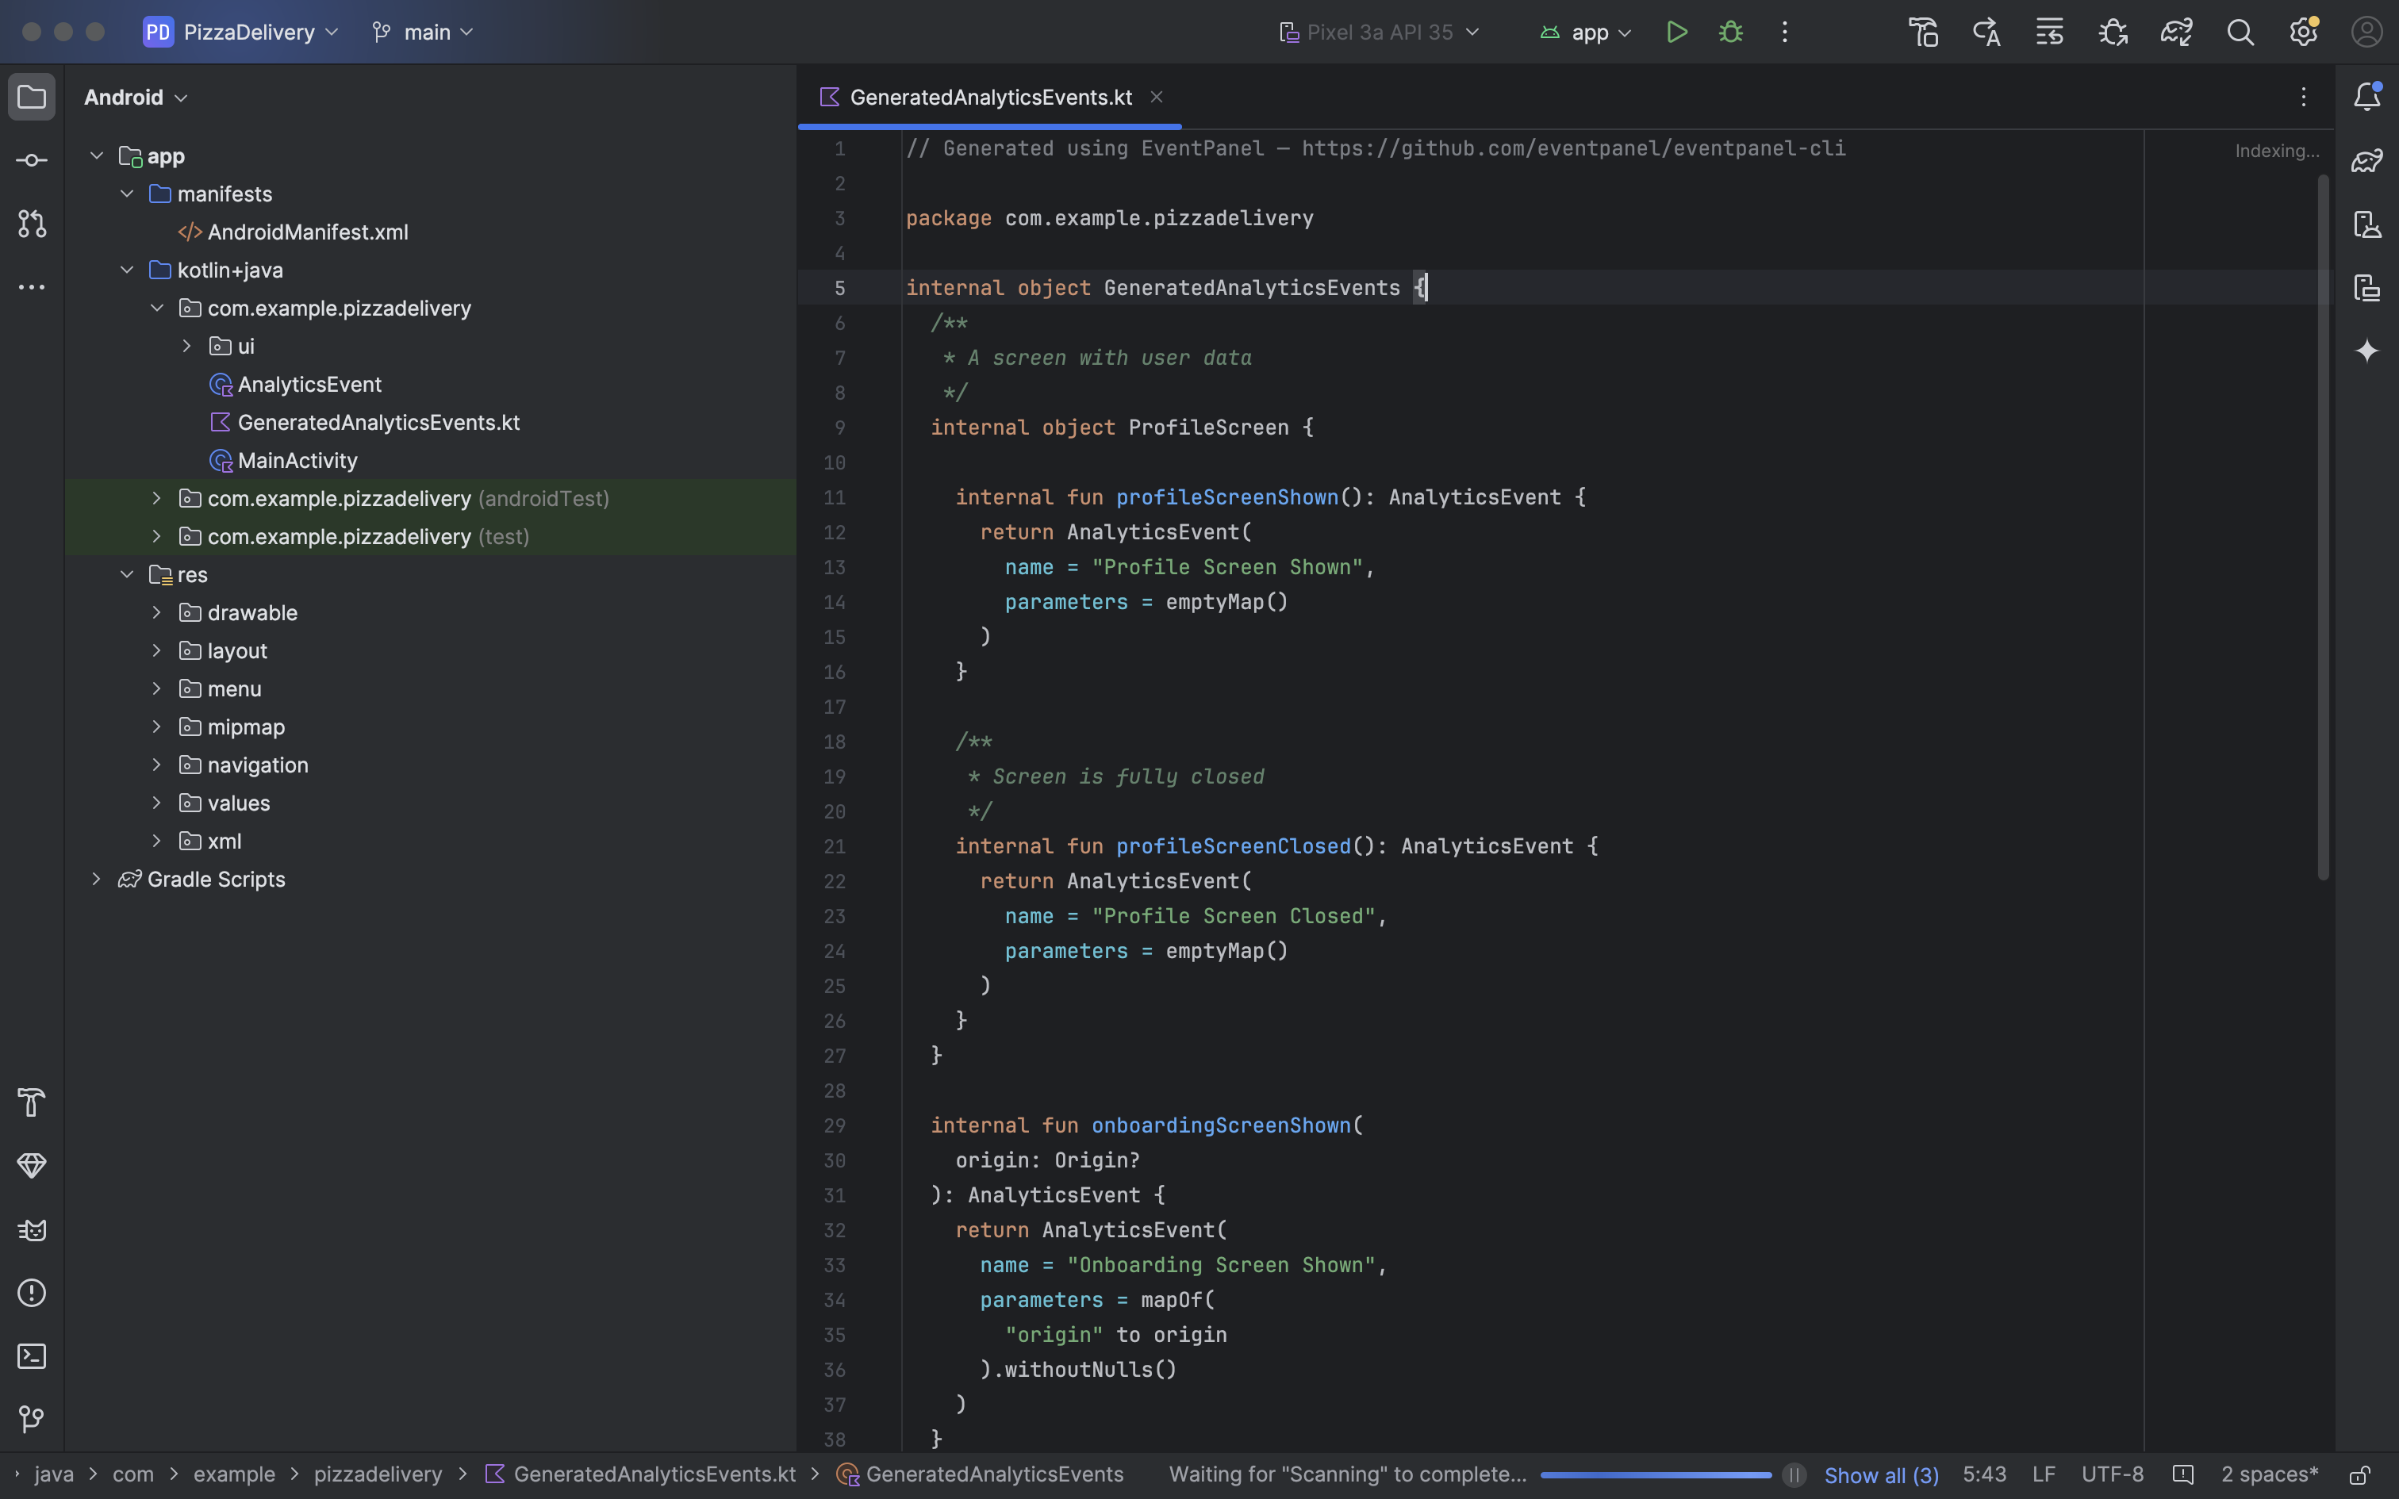Open the Git tool window at bottom
This screenshot has height=1499, width=2399.
point(32,1420)
